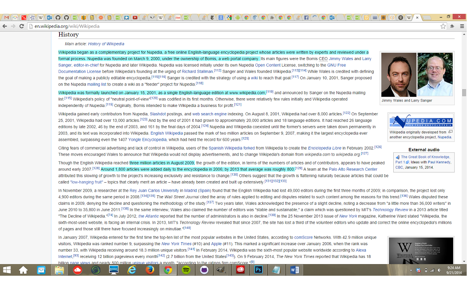The height and width of the screenshot is (291, 467).
Task: Click the Slashdot link
Action: coord(158,114)
